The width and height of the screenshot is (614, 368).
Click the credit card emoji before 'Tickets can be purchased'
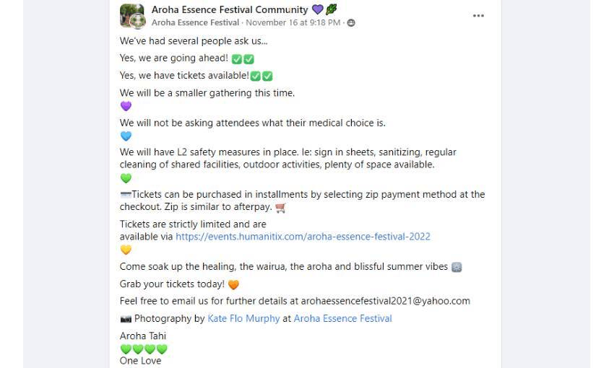tap(126, 195)
